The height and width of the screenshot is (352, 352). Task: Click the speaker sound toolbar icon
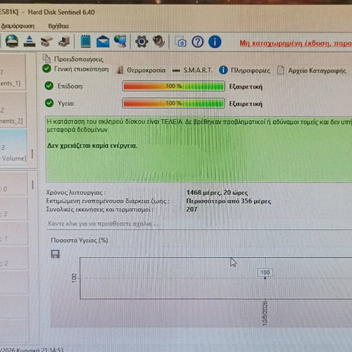[158, 42]
